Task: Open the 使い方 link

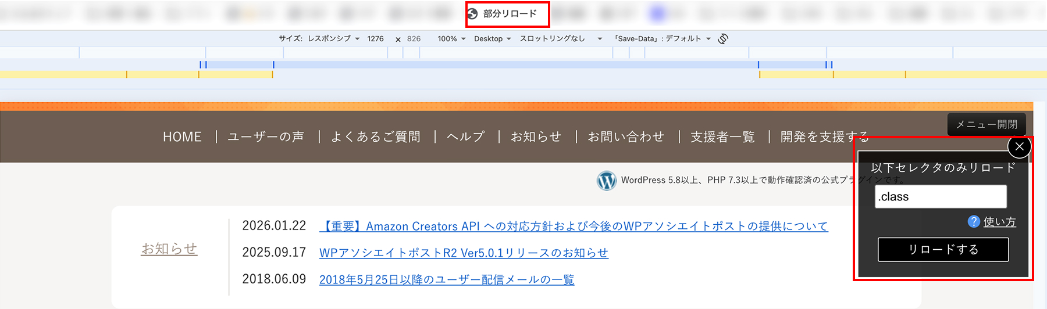Action: pyautogui.click(x=999, y=222)
